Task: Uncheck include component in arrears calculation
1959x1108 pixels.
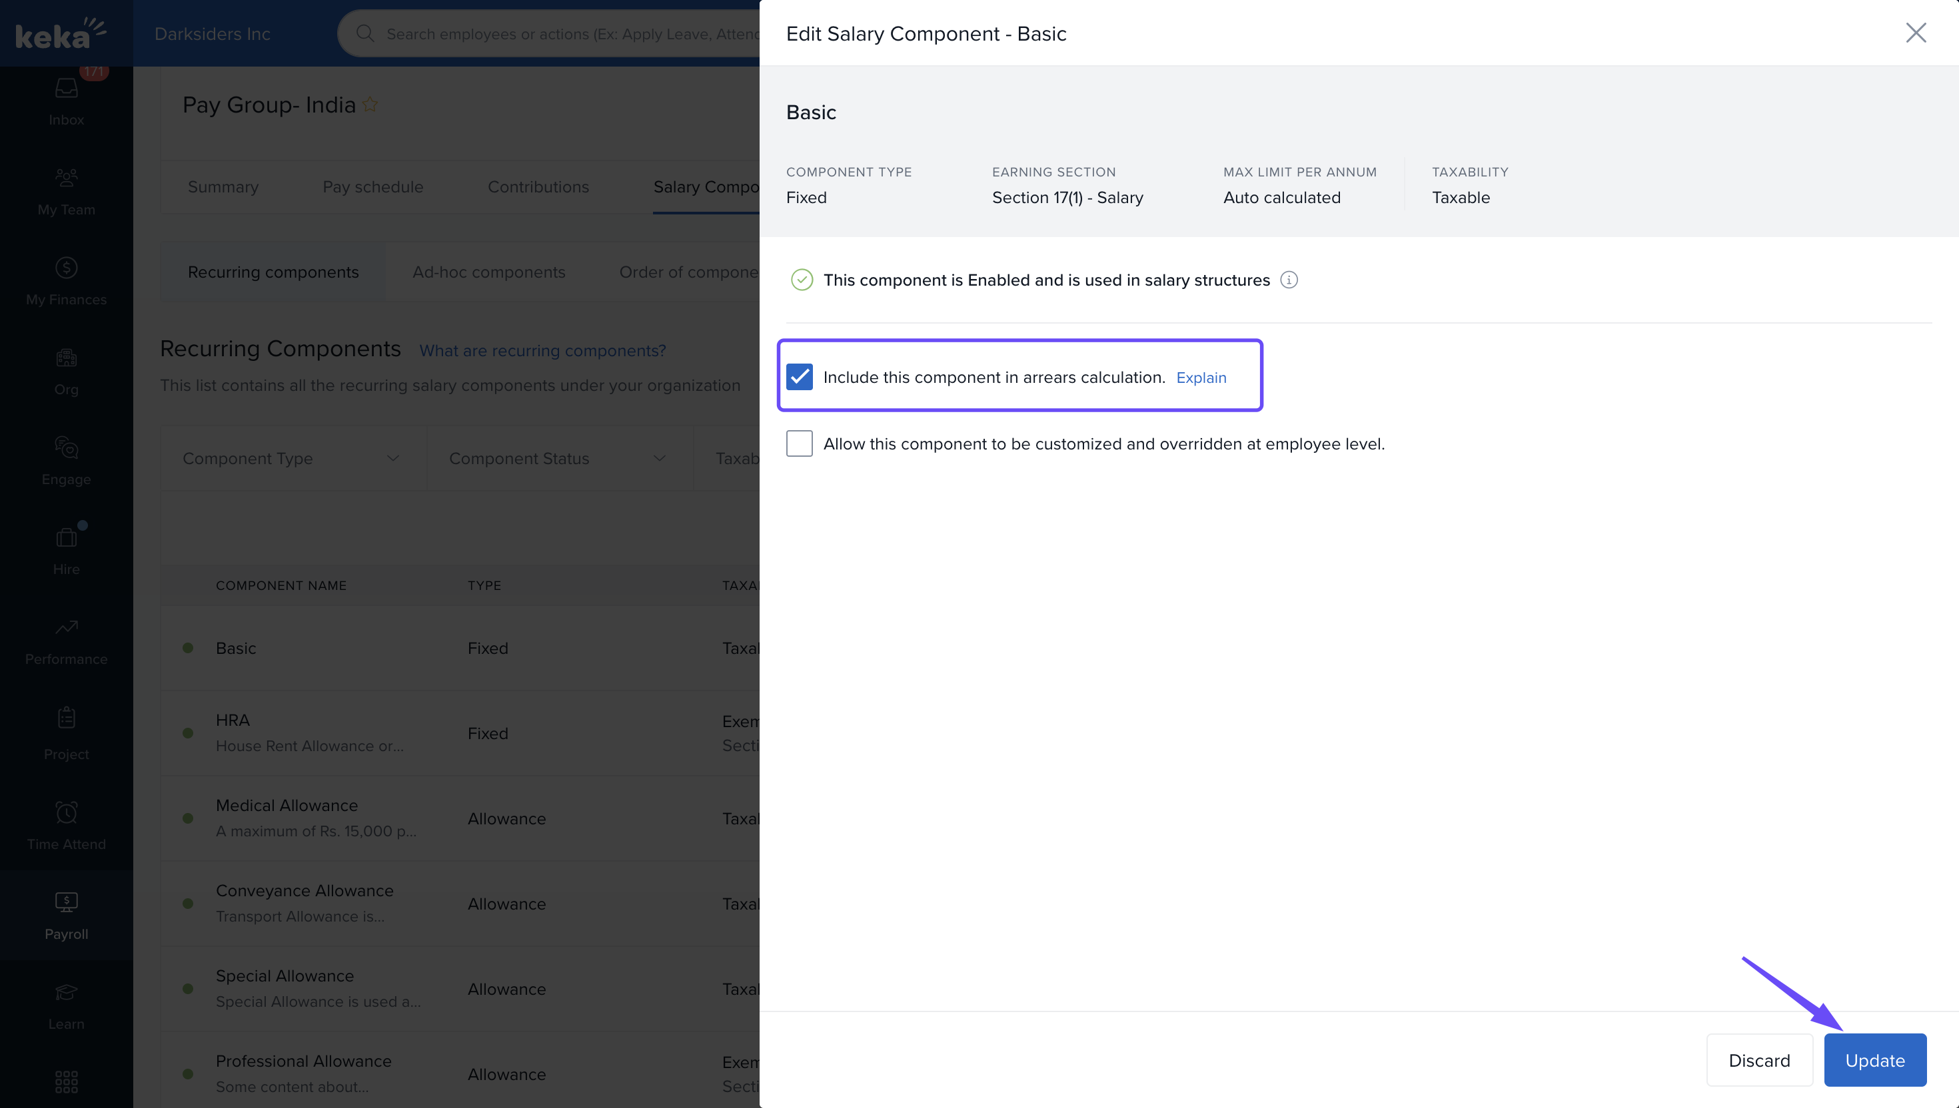Action: 800,377
